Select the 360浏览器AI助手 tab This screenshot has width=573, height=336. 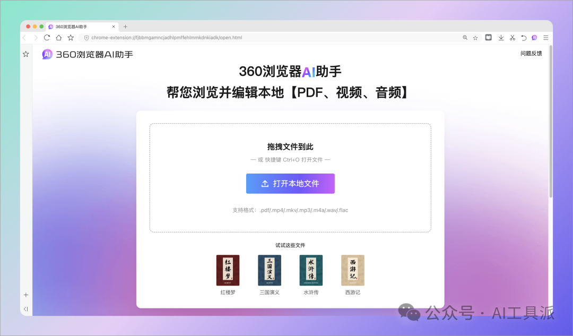[82, 27]
